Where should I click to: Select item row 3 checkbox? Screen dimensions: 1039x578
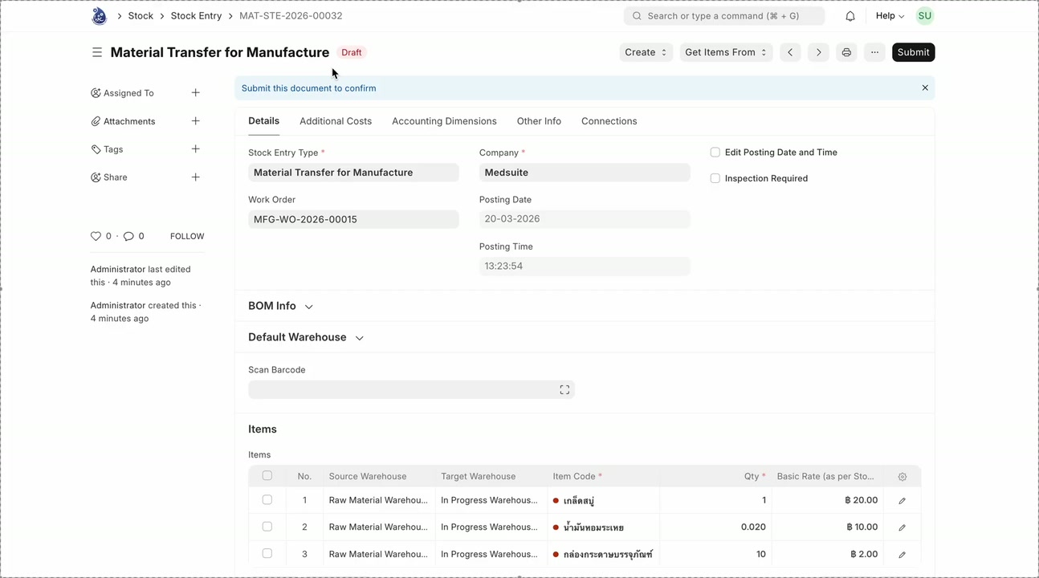pyautogui.click(x=267, y=553)
